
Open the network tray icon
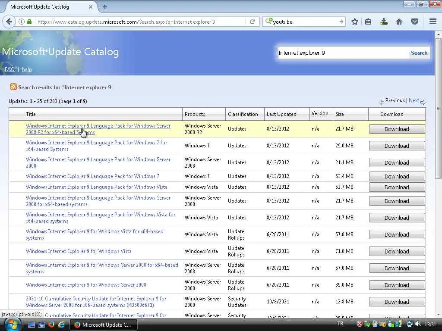(x=410, y=324)
